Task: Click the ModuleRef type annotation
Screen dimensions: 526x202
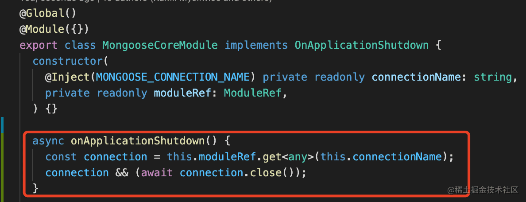Action: point(253,93)
